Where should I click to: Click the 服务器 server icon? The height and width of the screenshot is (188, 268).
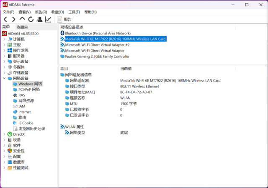click(10, 56)
